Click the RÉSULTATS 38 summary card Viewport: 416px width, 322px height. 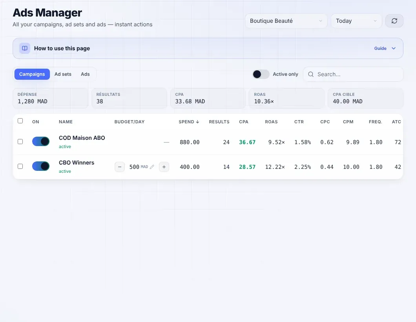tap(129, 98)
